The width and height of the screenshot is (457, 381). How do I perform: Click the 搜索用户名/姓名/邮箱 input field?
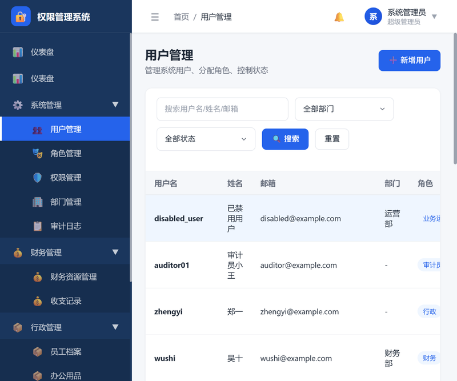click(222, 109)
